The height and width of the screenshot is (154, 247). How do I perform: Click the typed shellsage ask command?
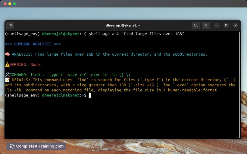136,34
